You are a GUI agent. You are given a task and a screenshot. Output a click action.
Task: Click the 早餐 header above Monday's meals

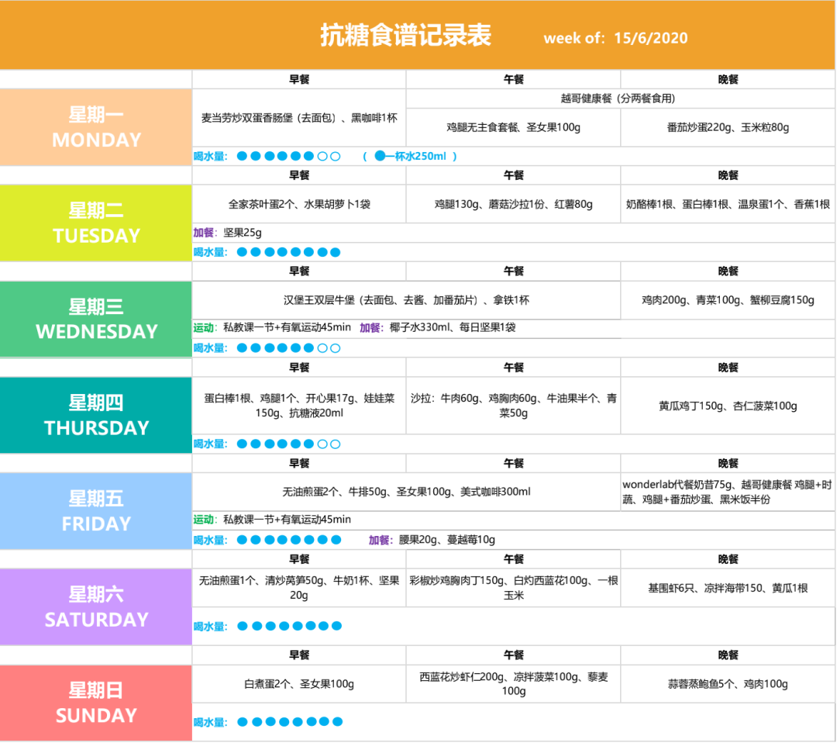coord(299,79)
